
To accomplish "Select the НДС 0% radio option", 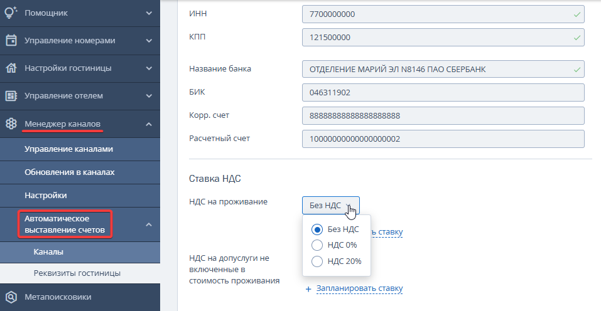I will tap(317, 245).
